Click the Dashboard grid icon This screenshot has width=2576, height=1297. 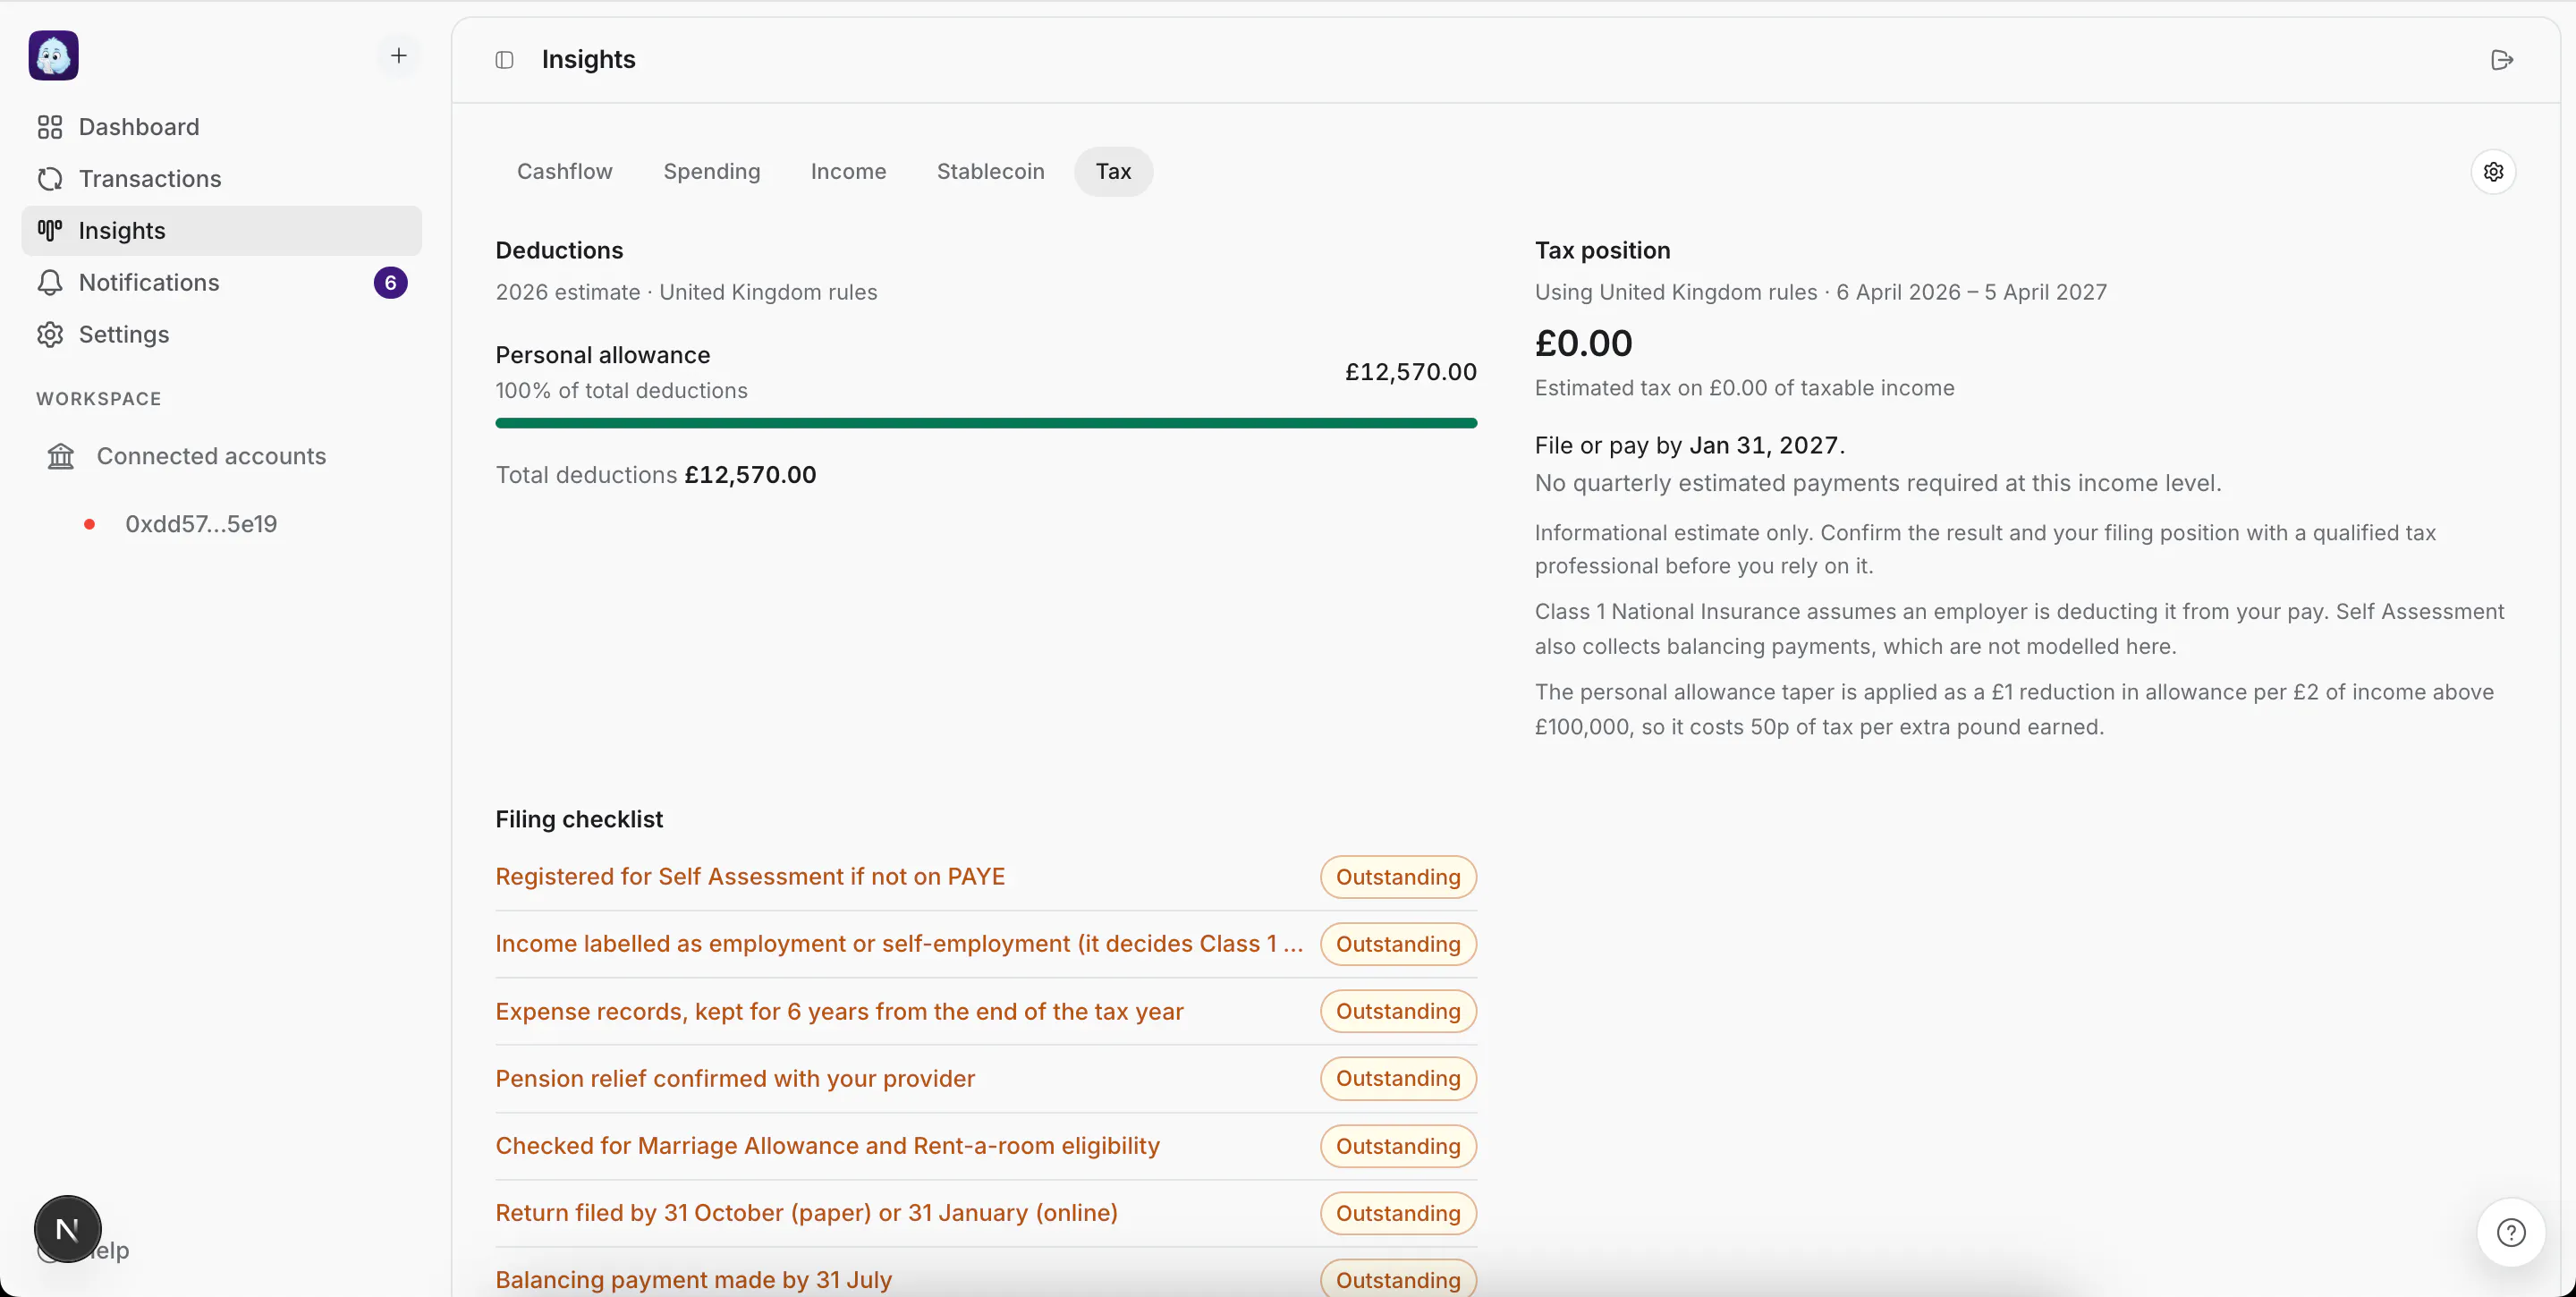[50, 127]
